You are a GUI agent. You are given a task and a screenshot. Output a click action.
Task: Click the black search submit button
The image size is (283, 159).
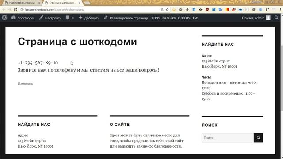[258, 138]
